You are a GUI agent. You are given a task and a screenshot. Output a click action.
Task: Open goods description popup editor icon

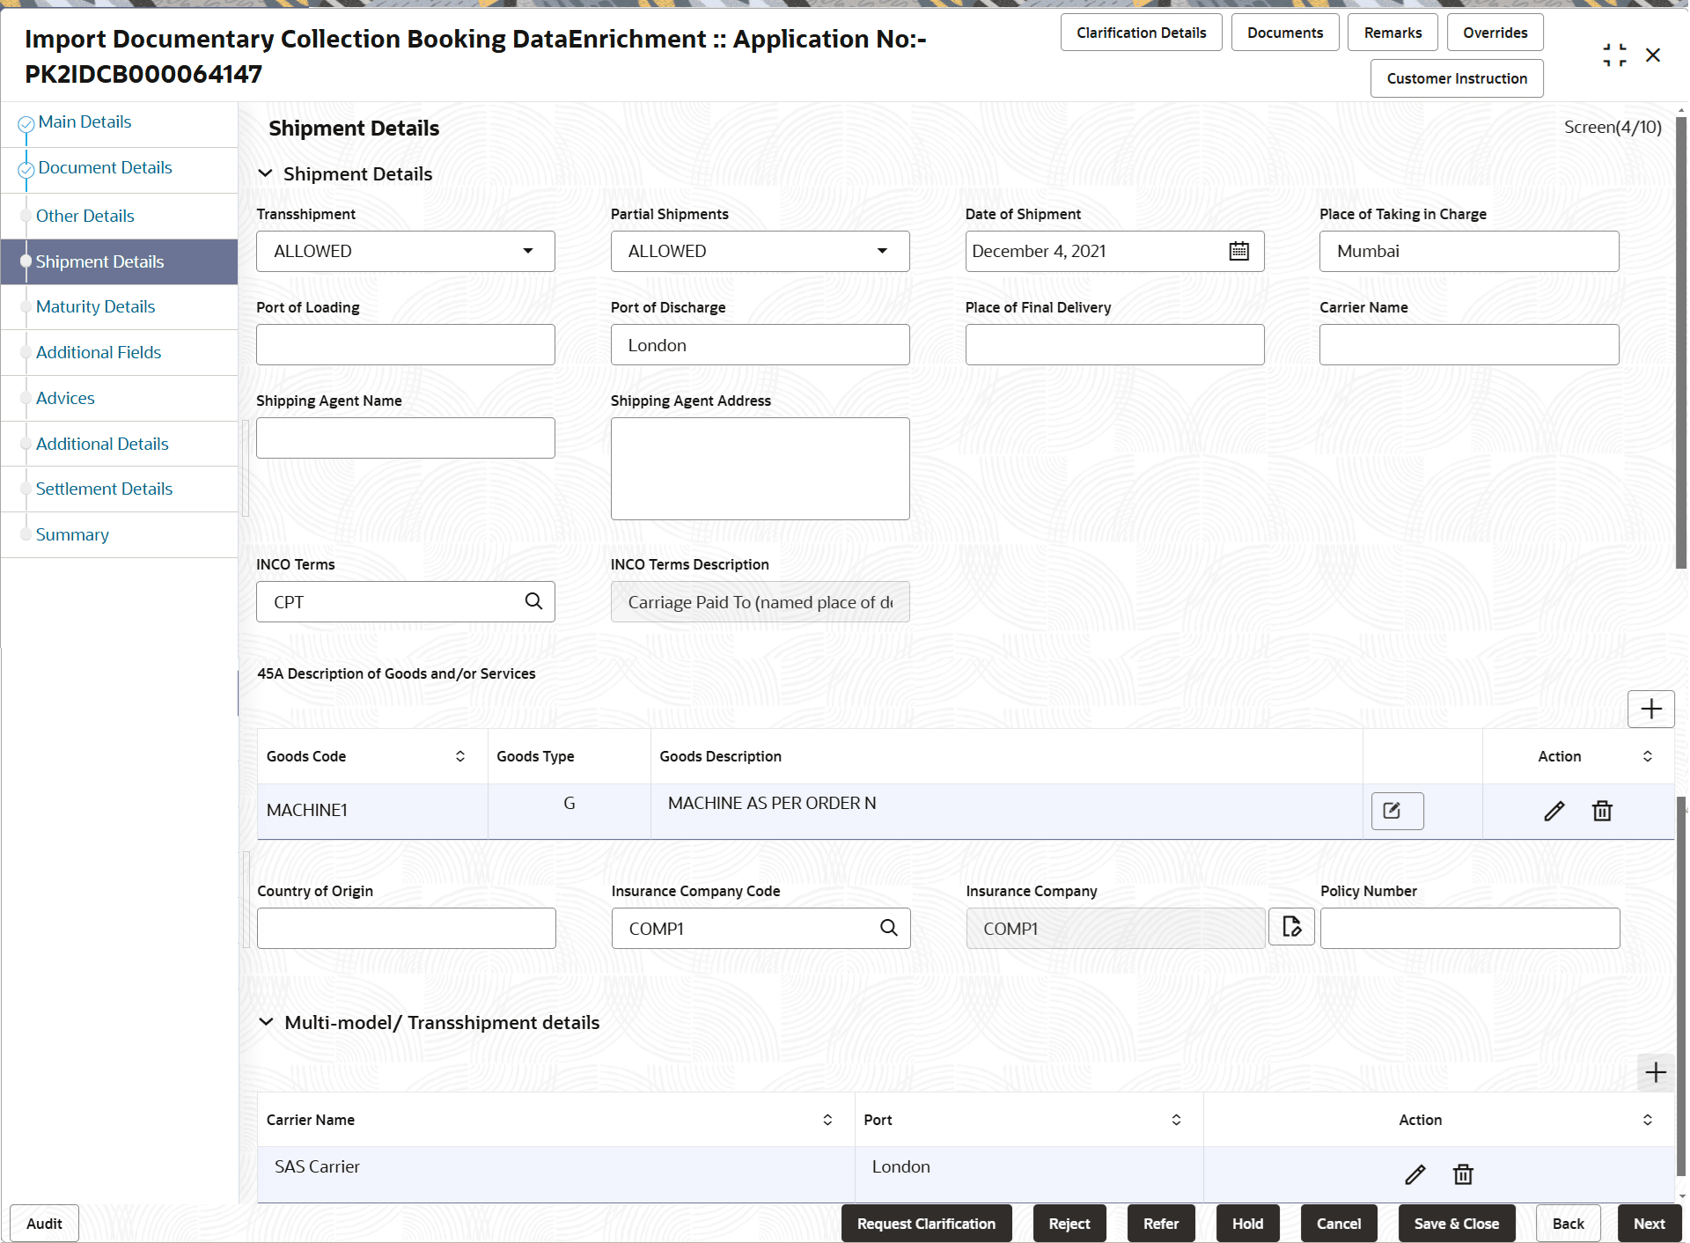tap(1396, 811)
